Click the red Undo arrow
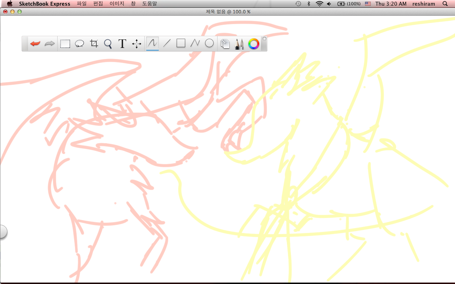Screen dimensions: 455x284 point(35,44)
